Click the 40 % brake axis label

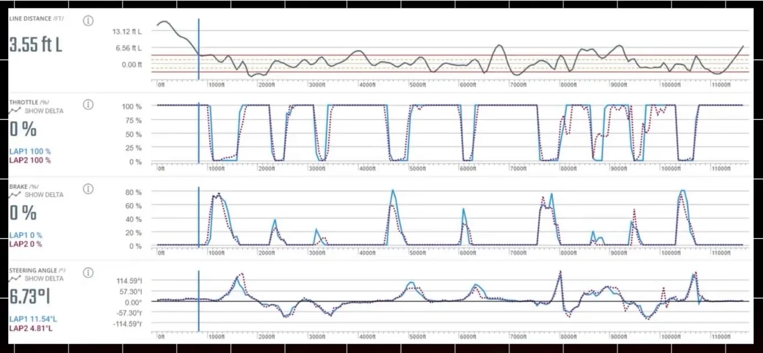click(x=134, y=219)
